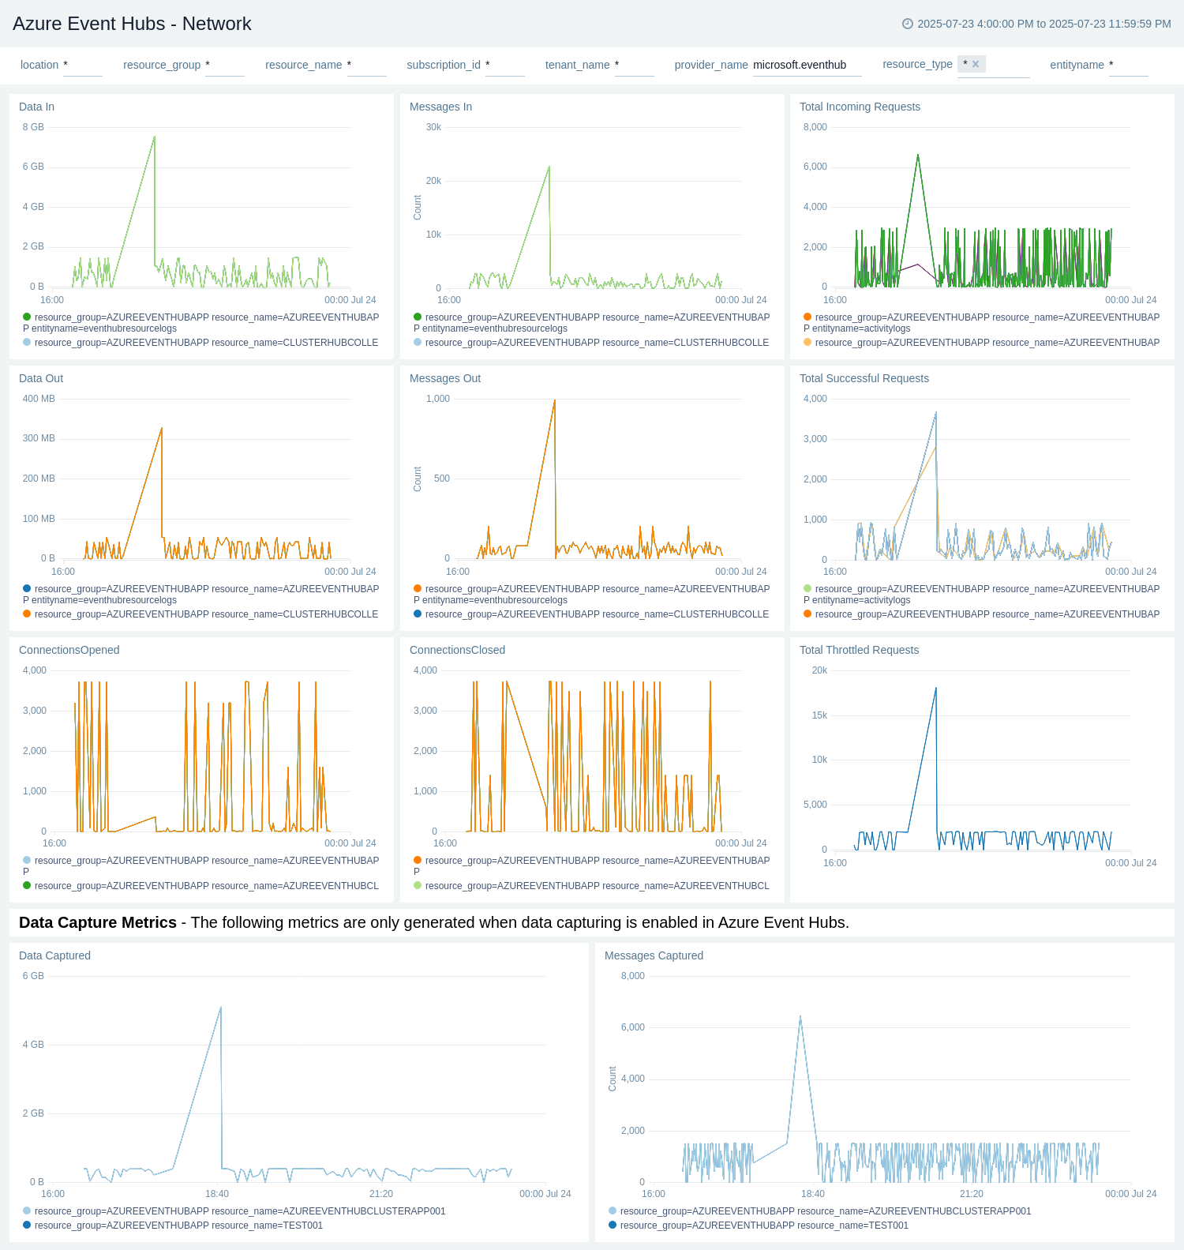Toggle the green eventhubresourcelogs series in Data In legend
This screenshot has width=1184, height=1250.
pyautogui.click(x=201, y=323)
